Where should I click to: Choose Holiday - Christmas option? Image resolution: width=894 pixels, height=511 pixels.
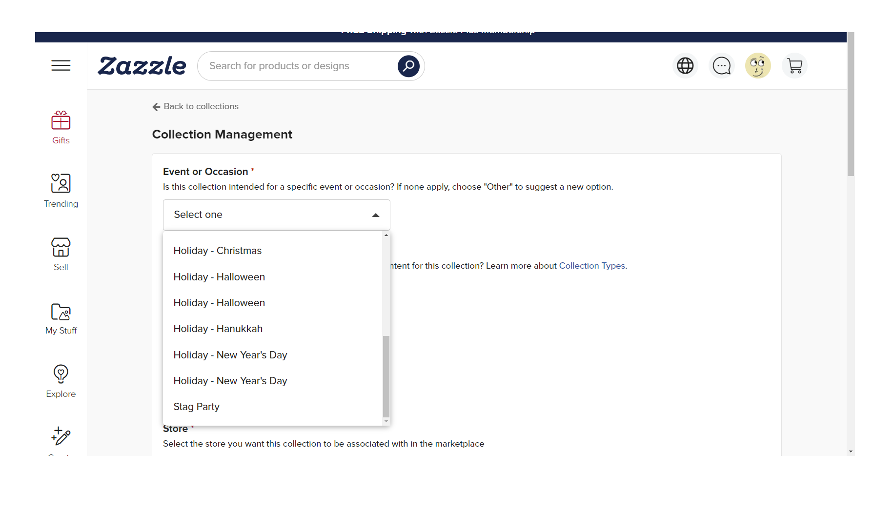(x=273, y=251)
